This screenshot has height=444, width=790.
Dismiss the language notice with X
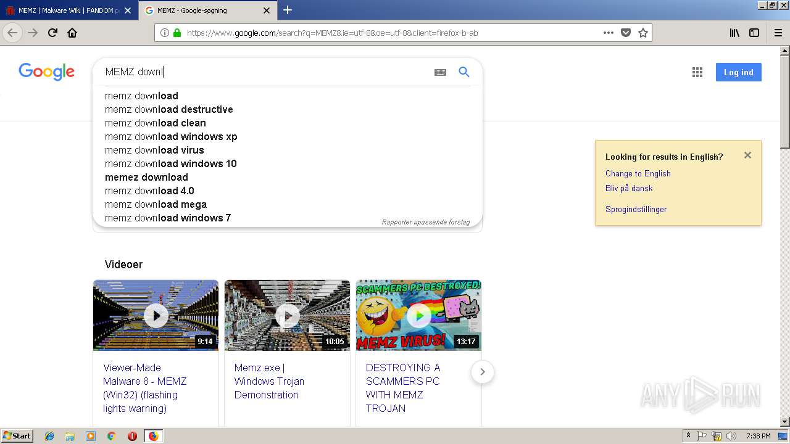click(747, 155)
